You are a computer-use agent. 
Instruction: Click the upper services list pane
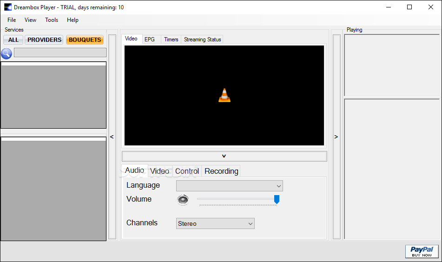(x=53, y=95)
